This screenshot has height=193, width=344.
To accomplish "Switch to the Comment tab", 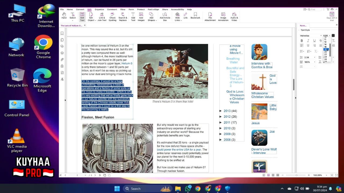I will [x=112, y=9].
